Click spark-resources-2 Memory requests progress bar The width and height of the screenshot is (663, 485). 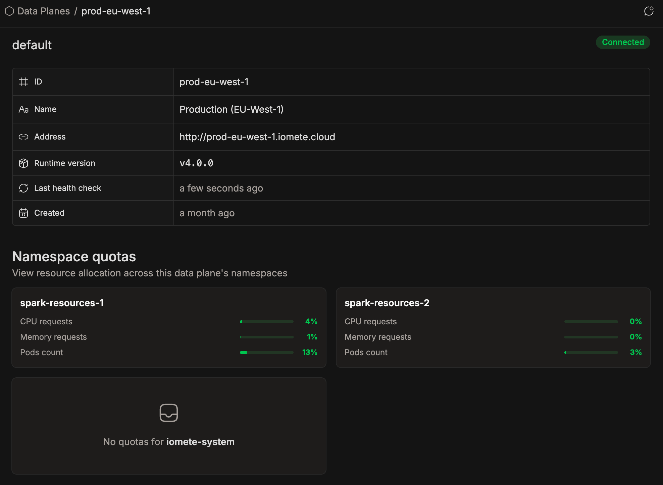pyautogui.click(x=591, y=337)
